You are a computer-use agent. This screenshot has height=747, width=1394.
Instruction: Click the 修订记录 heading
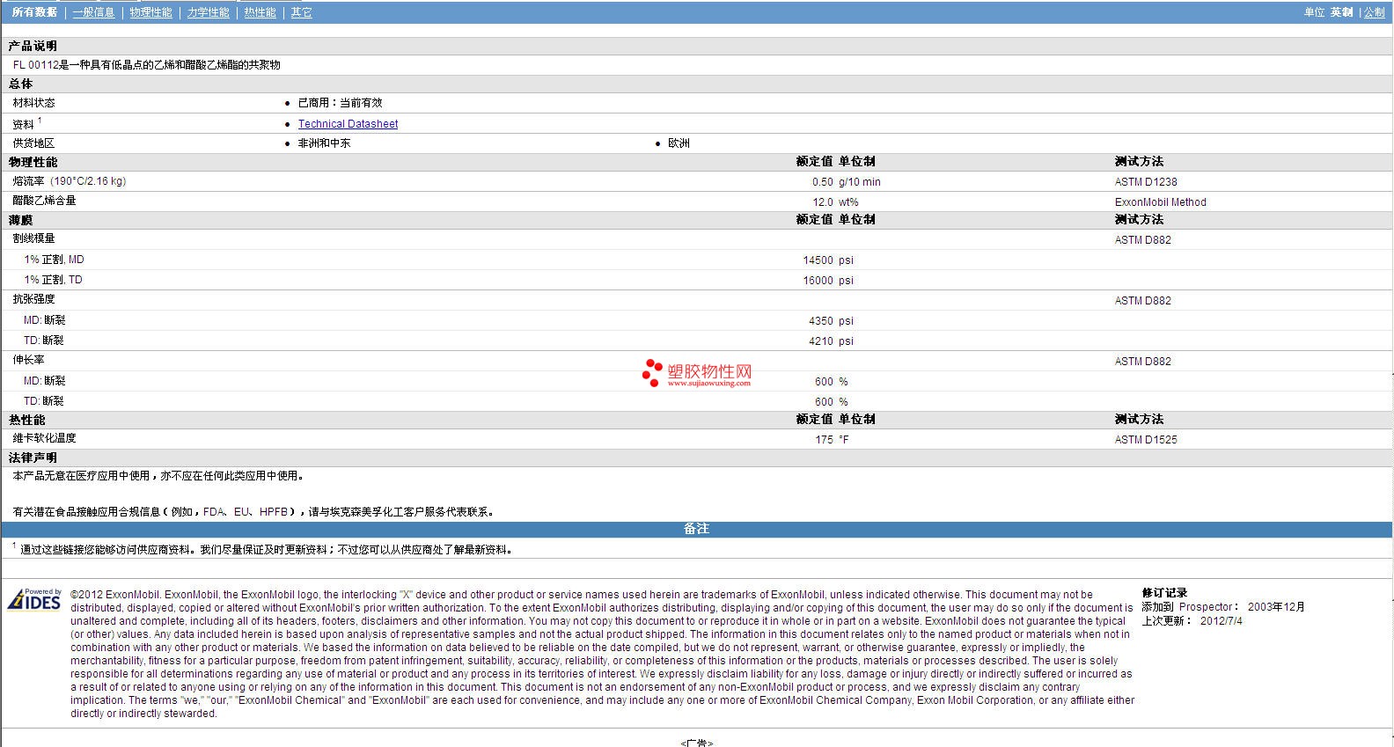(1164, 593)
